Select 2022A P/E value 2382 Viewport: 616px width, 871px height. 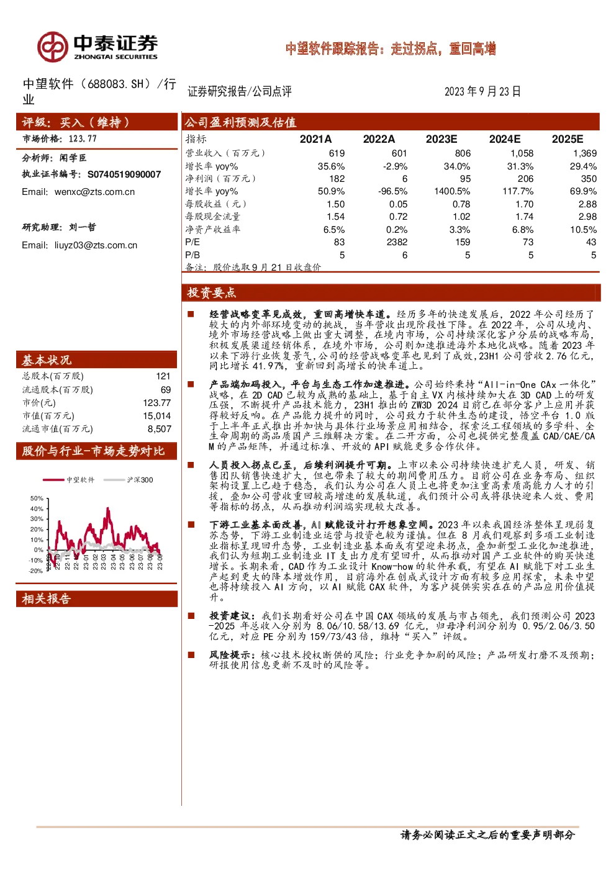click(396, 242)
